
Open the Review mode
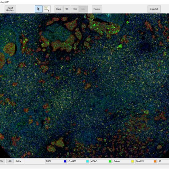97,9
